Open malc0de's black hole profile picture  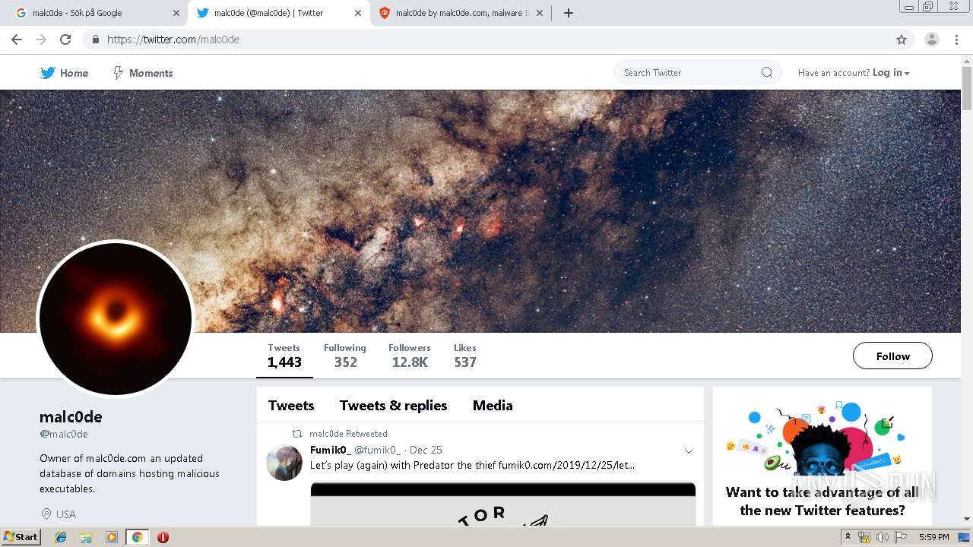coord(116,319)
